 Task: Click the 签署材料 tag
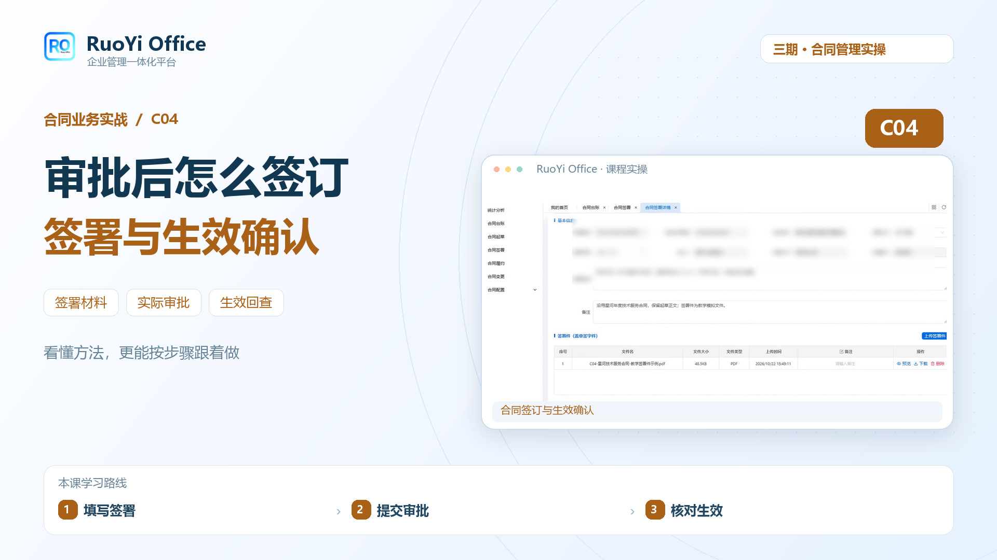[81, 302]
